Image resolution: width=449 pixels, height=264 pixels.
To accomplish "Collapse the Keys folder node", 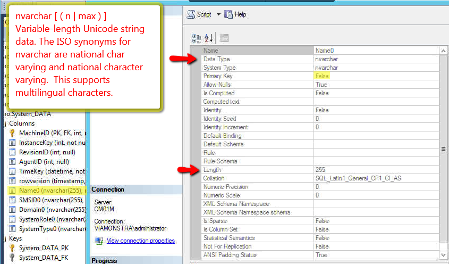I will (4, 238).
